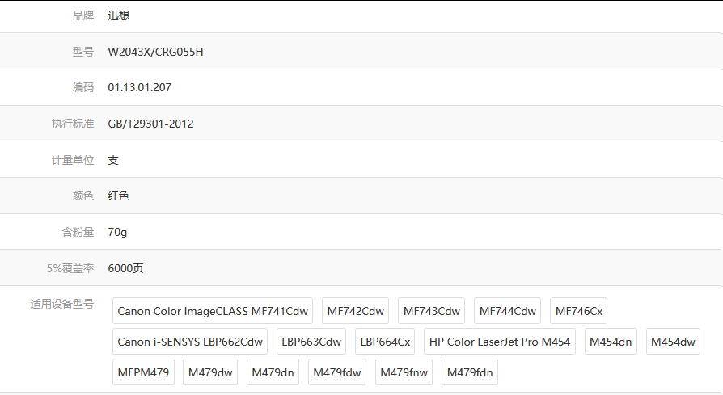Click the code value 01.13.01.207

tap(139, 87)
